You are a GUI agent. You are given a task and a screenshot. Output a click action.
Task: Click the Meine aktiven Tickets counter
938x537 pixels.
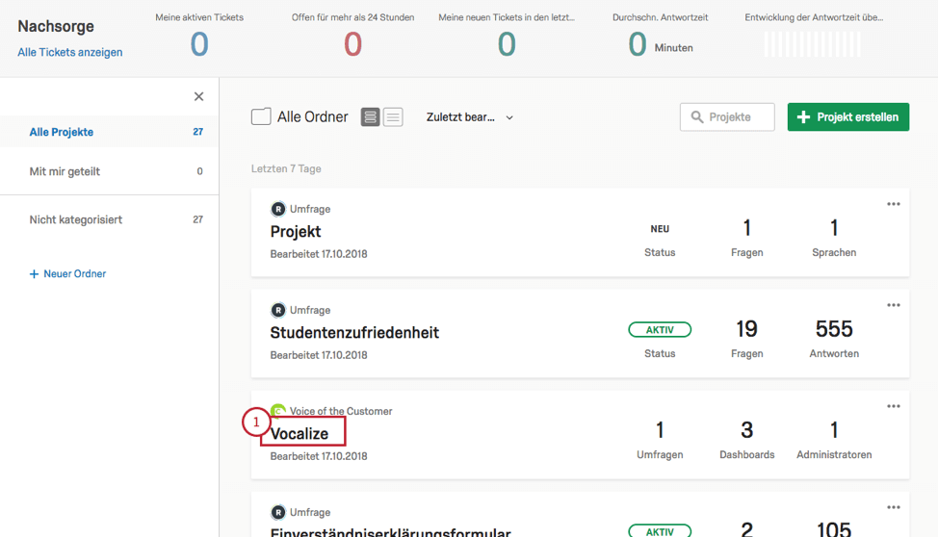coord(199,44)
